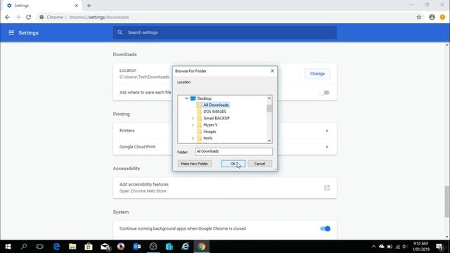Open Outlook from the taskbar
This screenshot has width=450, height=253.
137,247
